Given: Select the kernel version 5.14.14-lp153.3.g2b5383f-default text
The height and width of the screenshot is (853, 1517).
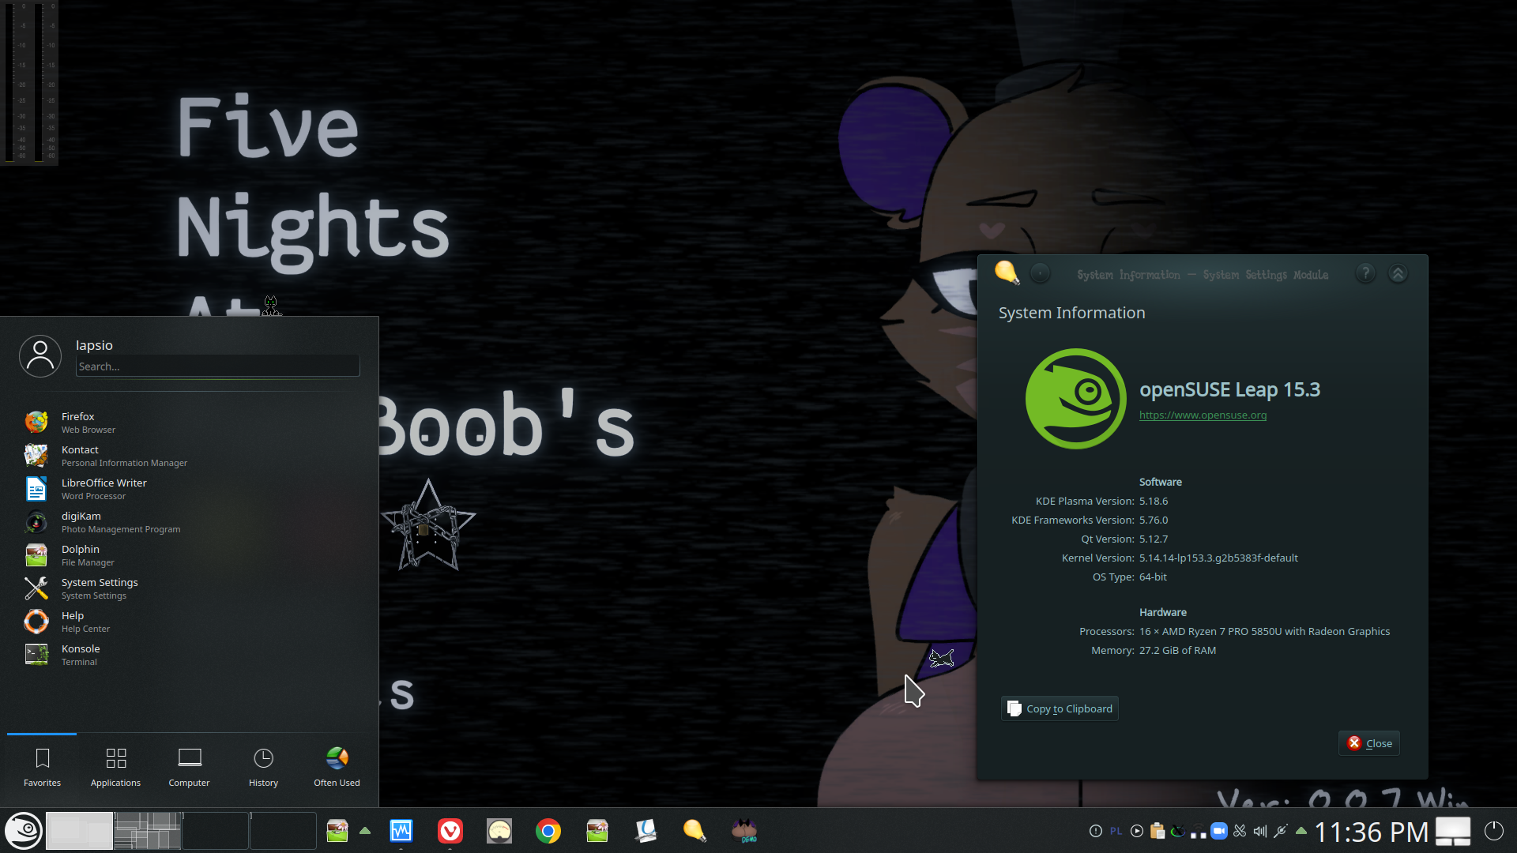Looking at the screenshot, I should (1218, 558).
